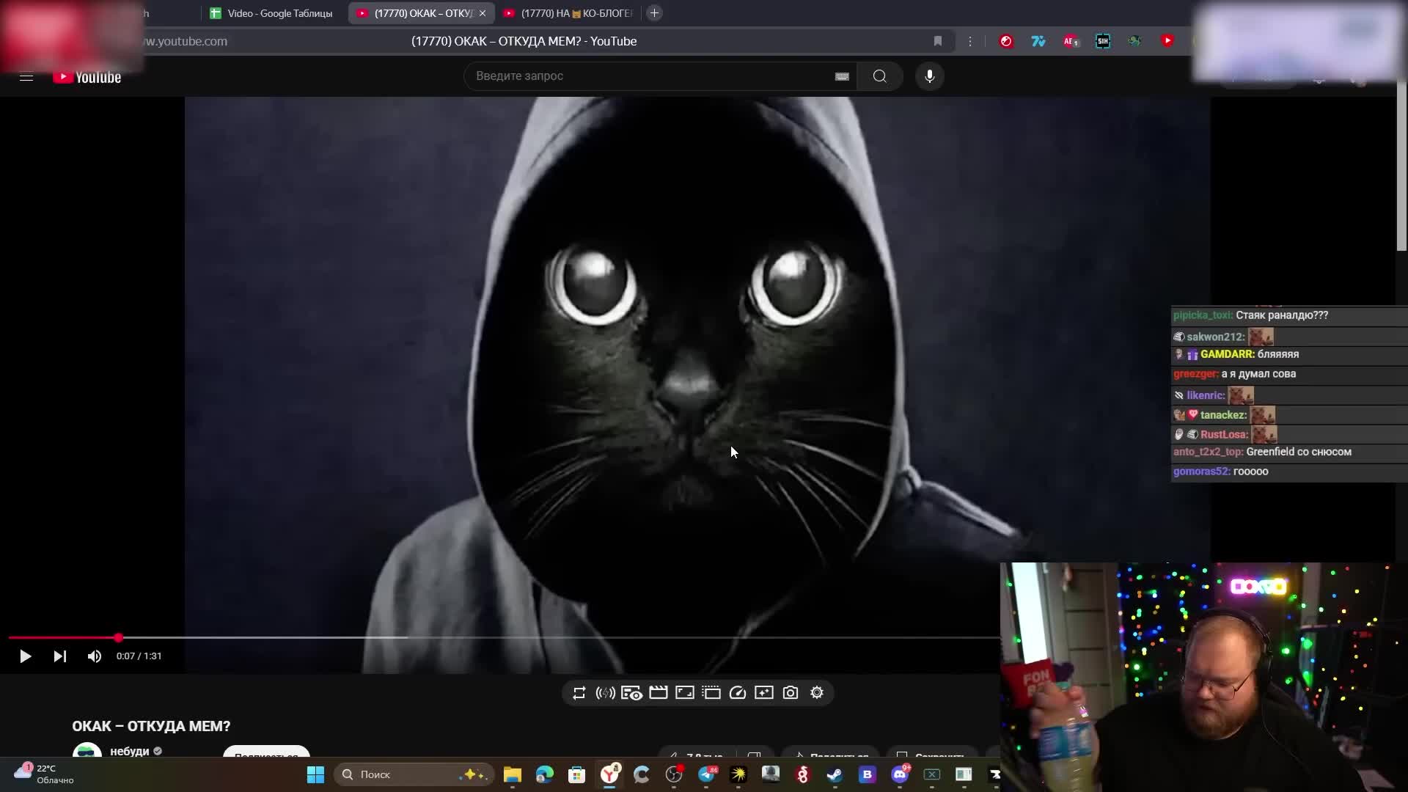Bookmark this page with ribbon icon
Screen dimensions: 1408x792
pos(938,41)
